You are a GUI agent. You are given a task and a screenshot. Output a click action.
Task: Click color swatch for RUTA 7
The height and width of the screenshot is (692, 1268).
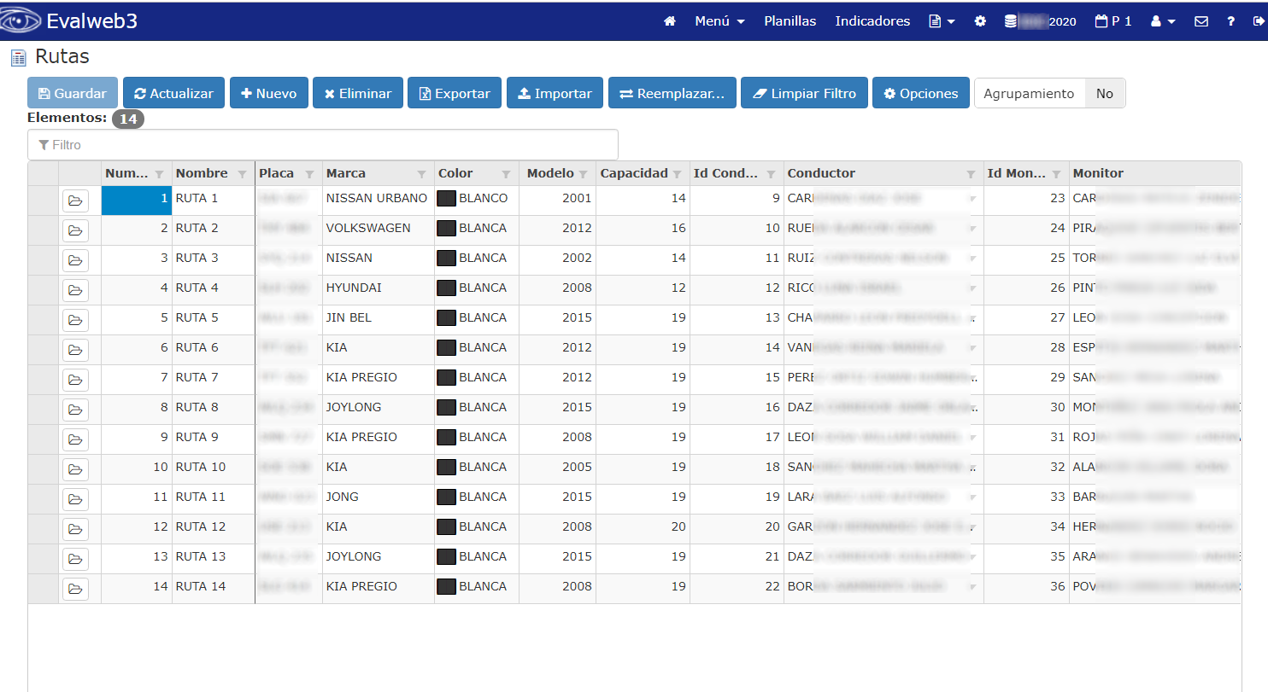446,378
